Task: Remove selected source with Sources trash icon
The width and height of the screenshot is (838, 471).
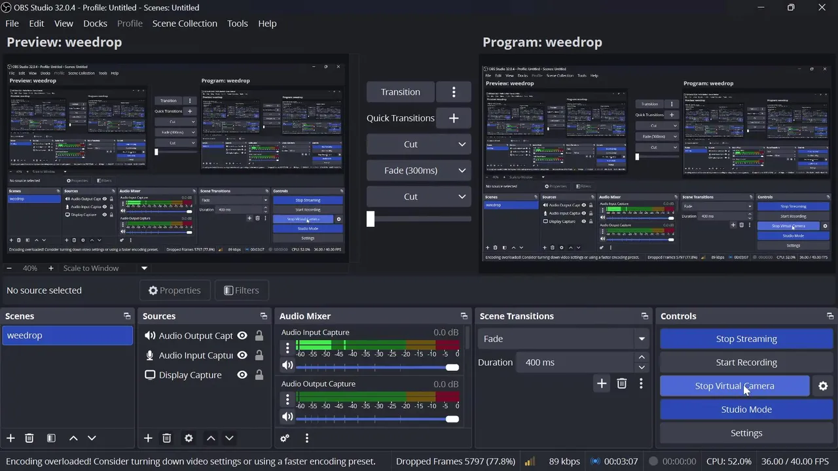Action: click(x=166, y=438)
